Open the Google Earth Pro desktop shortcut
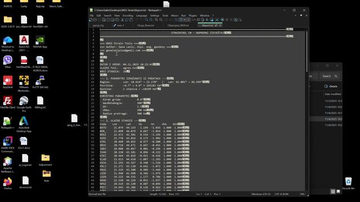 point(24,104)
